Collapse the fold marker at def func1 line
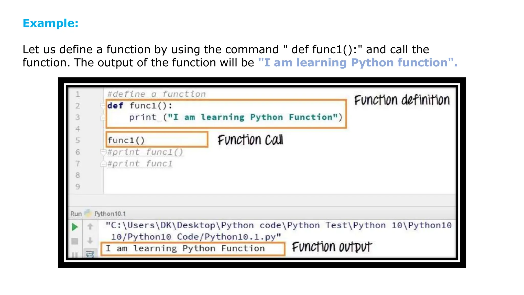The width and height of the screenshot is (524, 295). [103, 106]
